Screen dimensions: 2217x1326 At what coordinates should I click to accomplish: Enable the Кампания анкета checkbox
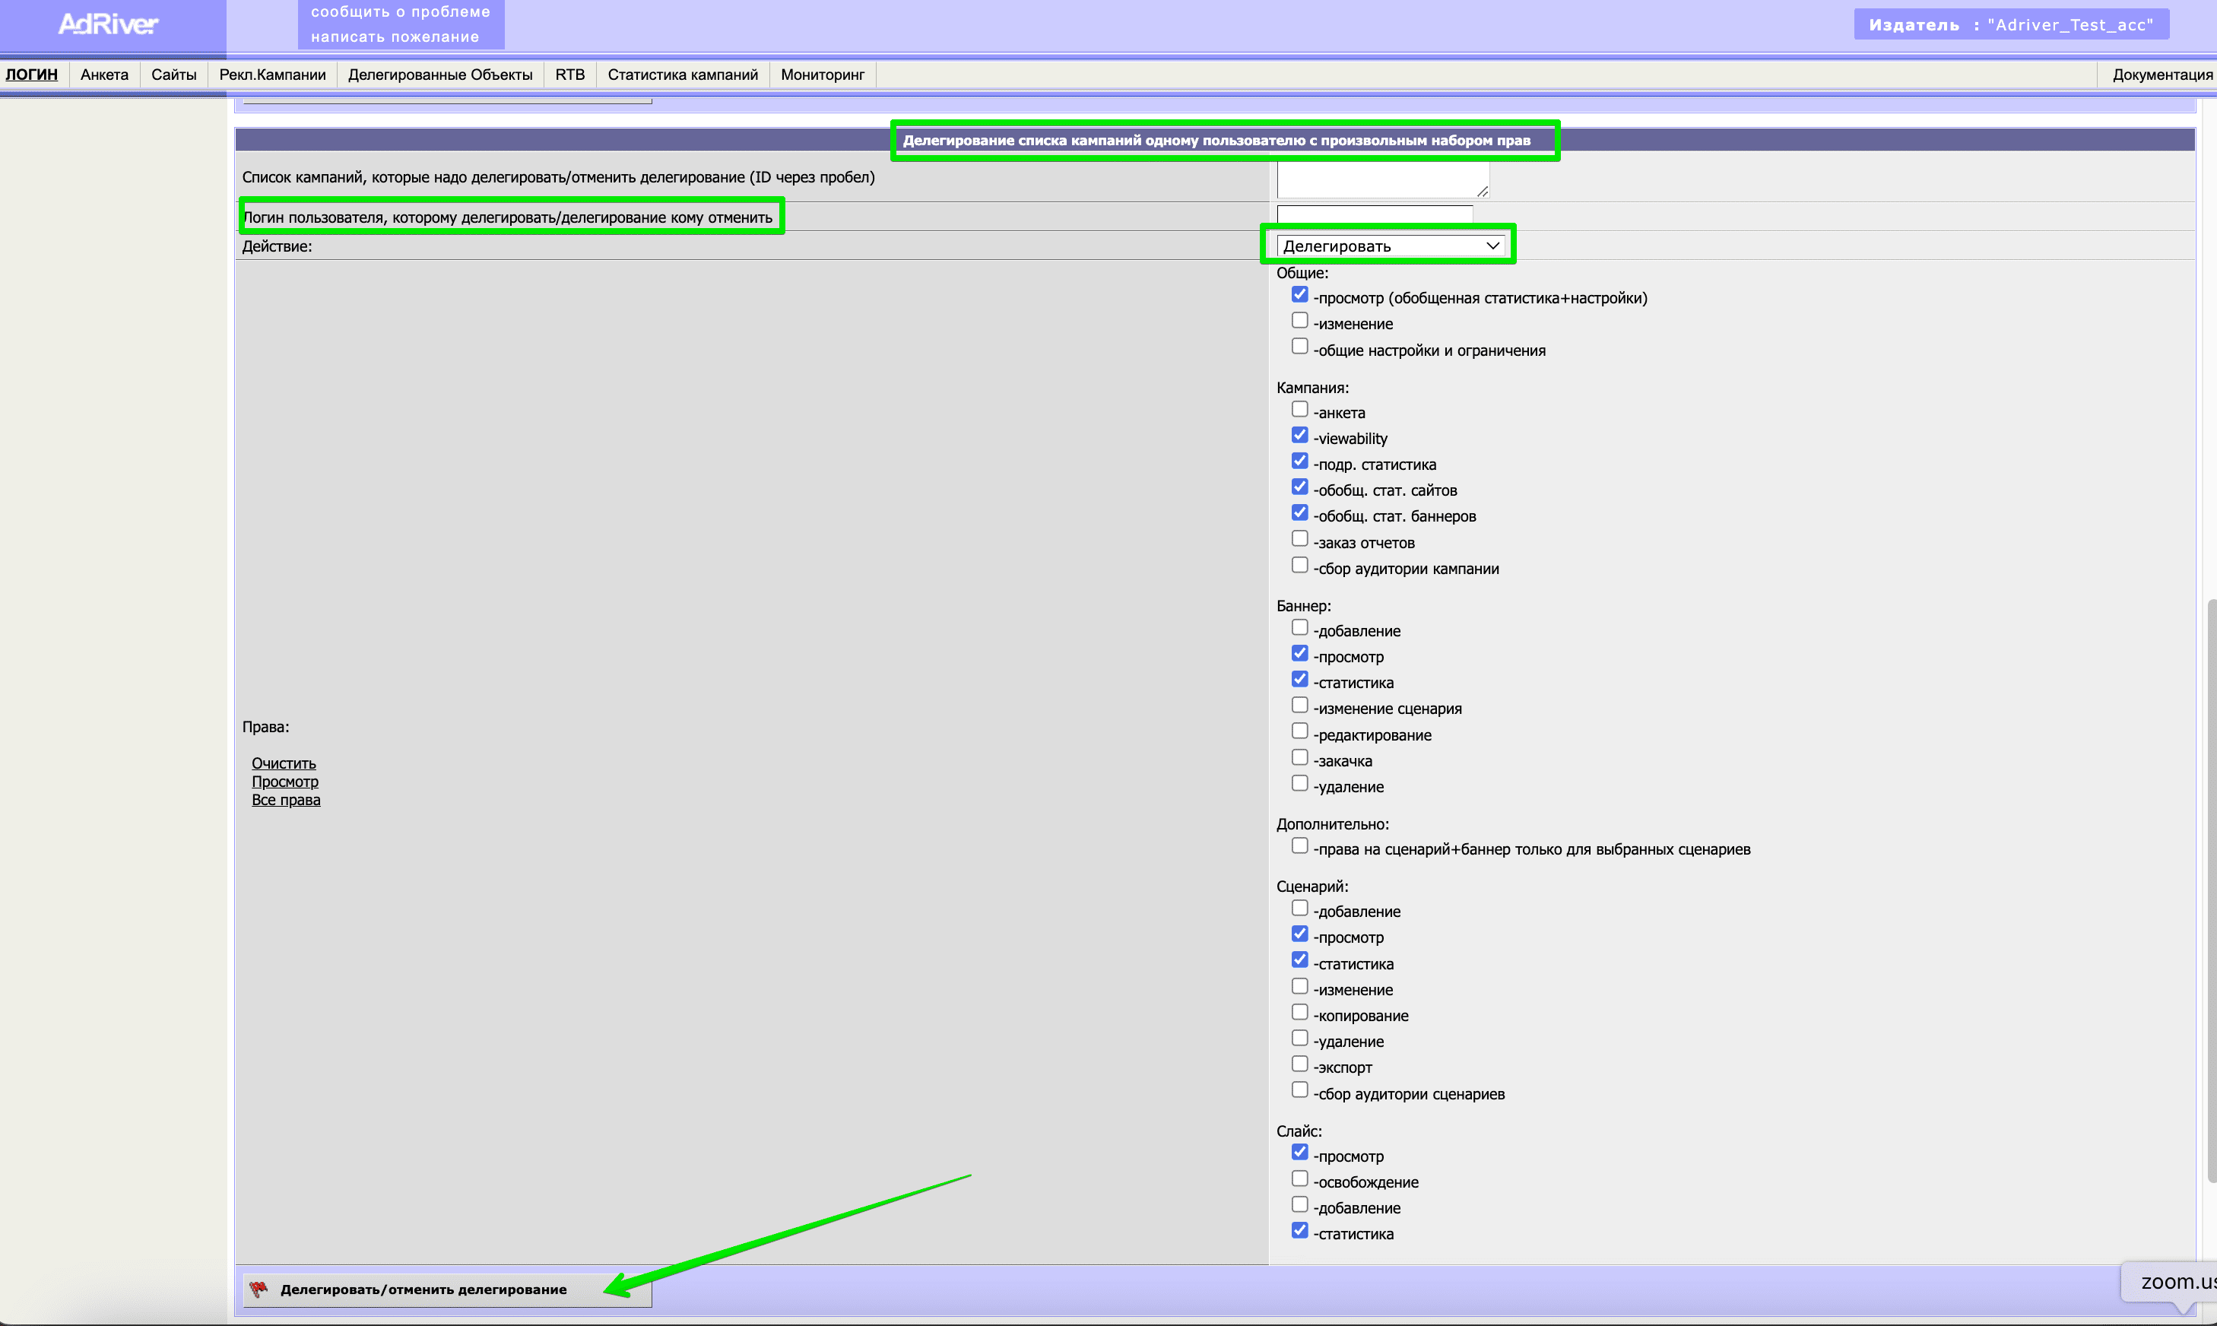(1299, 409)
